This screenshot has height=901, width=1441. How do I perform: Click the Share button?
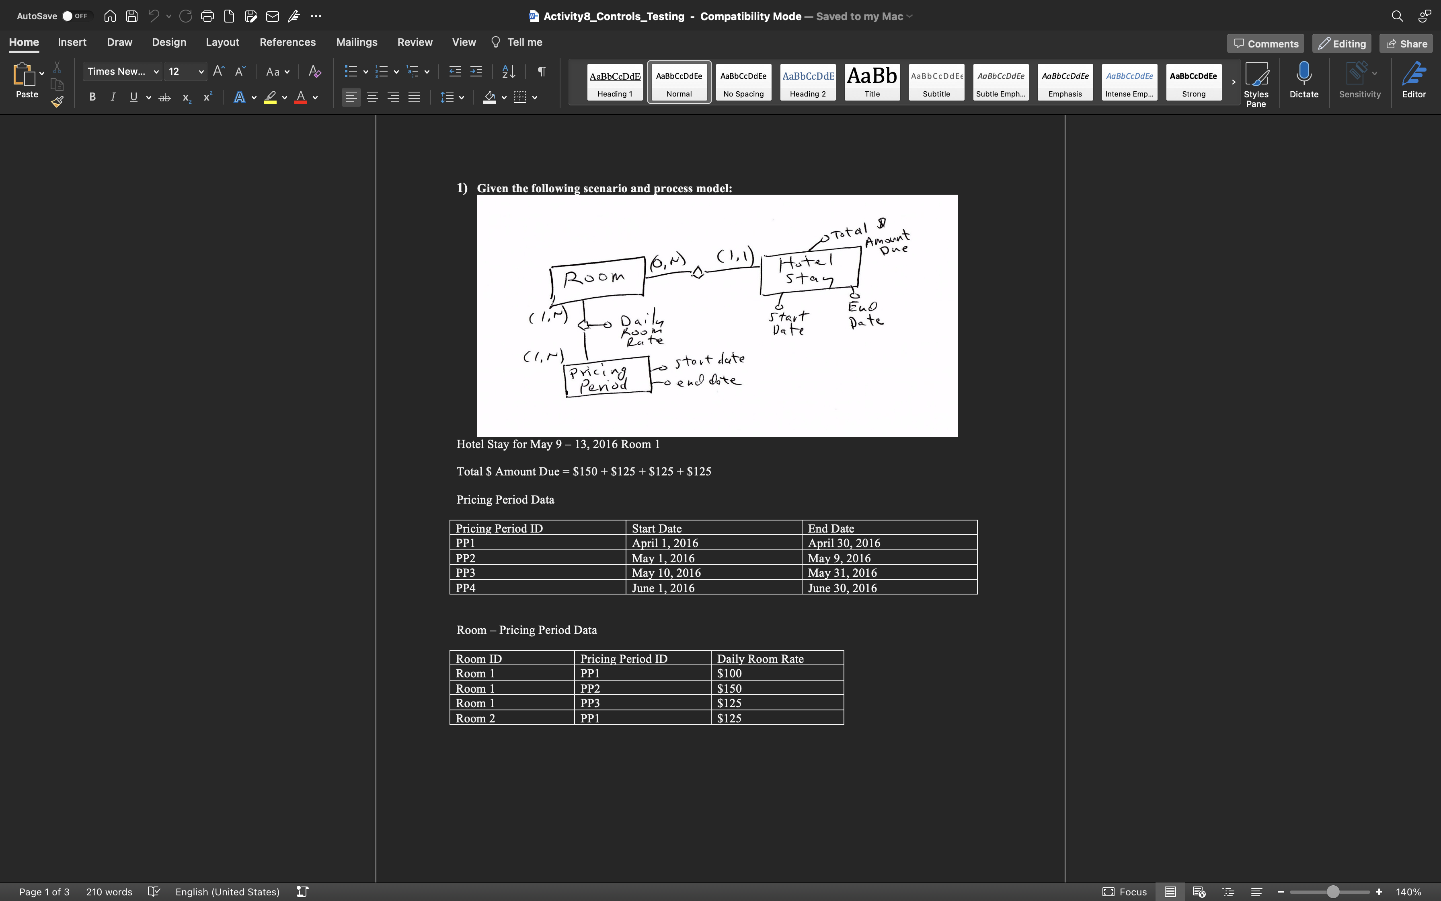pos(1406,43)
